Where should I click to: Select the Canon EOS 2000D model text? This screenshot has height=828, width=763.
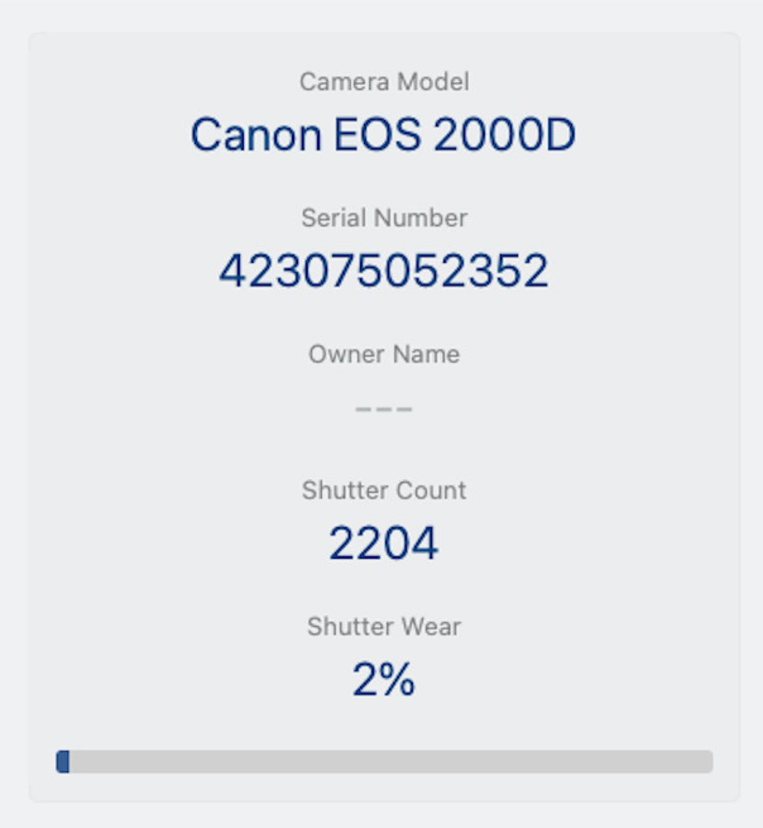(x=383, y=135)
